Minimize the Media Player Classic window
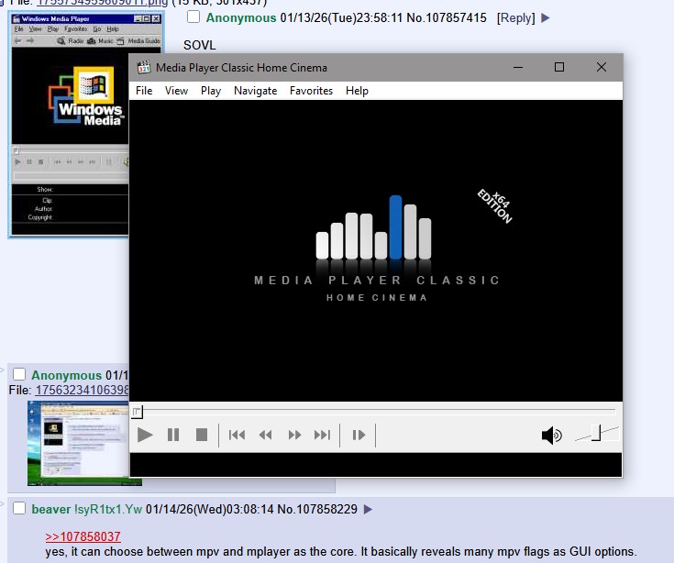This screenshot has height=563, width=674. coord(518,67)
